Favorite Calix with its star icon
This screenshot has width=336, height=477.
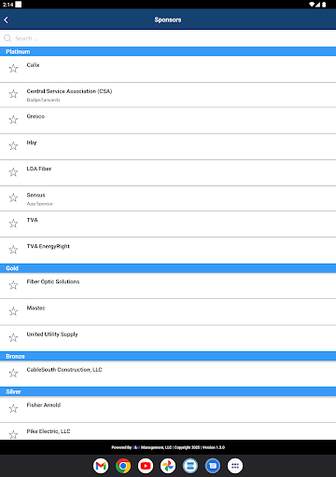(13, 68)
